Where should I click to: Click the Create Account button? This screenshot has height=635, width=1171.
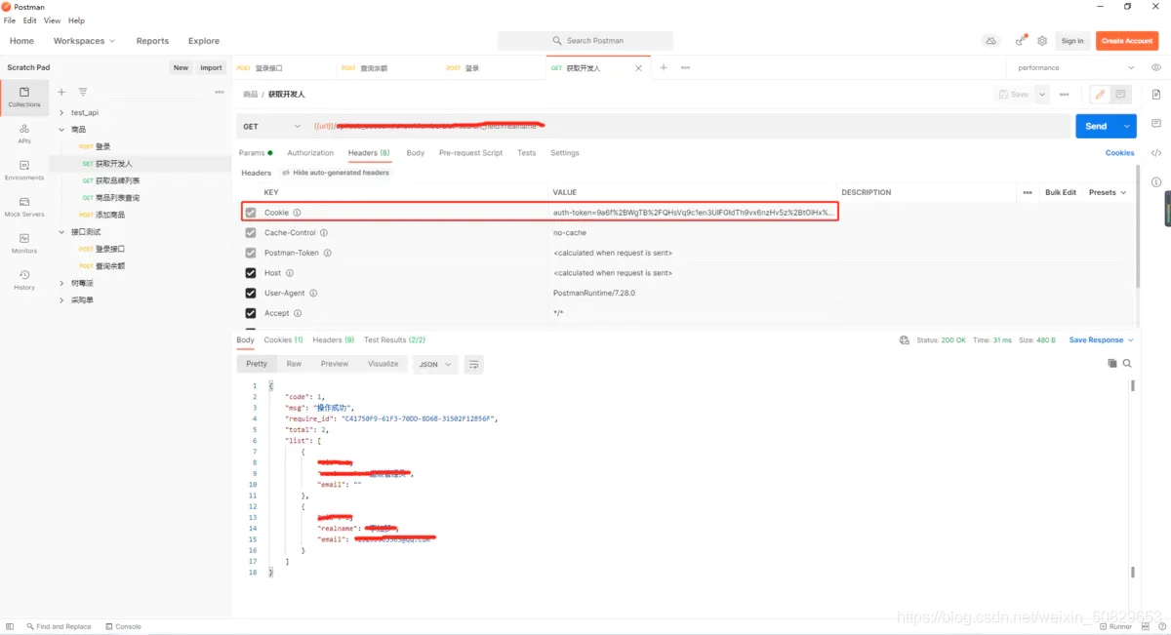[1126, 41]
